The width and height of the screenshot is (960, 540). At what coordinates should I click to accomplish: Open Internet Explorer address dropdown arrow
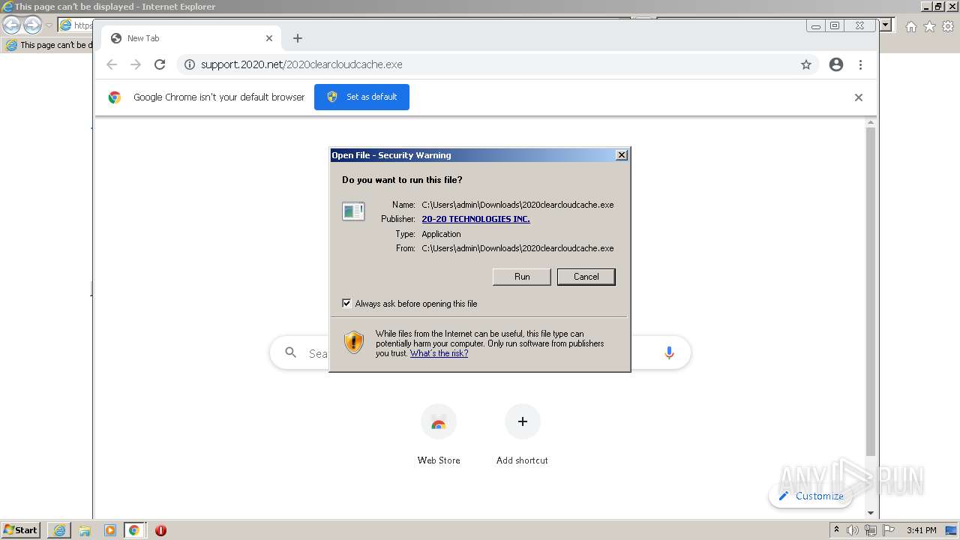click(885, 25)
